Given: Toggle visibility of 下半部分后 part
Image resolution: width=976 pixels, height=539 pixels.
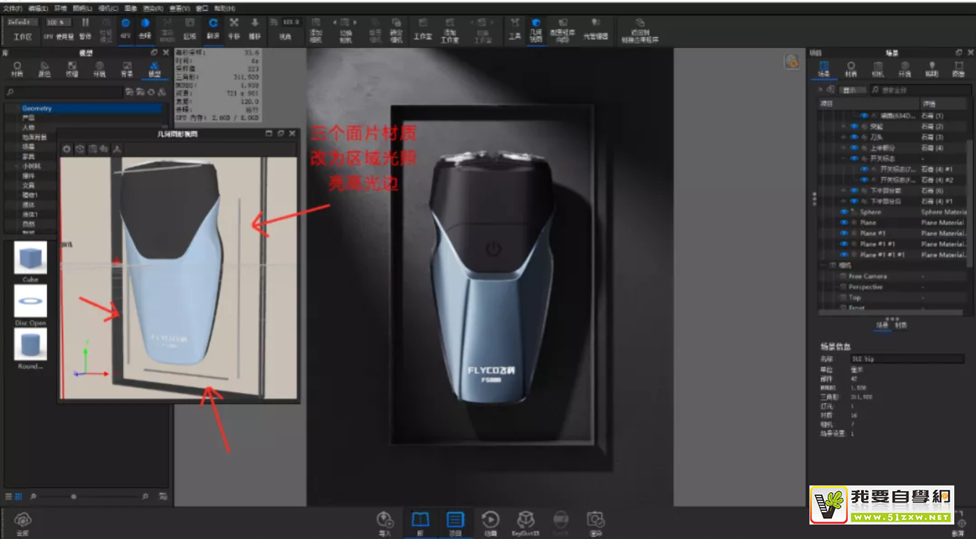Looking at the screenshot, I should click(x=854, y=201).
